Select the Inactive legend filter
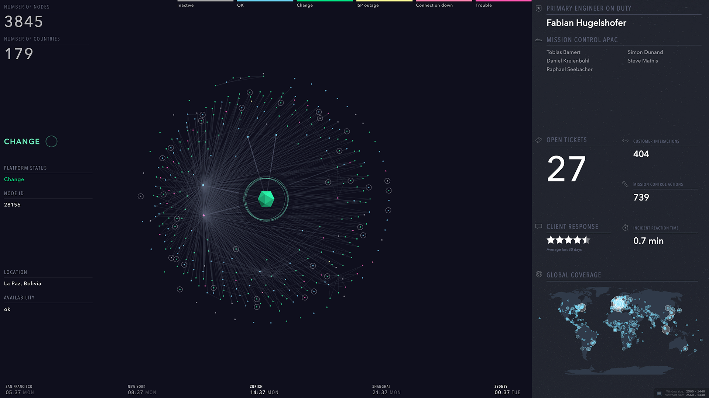The image size is (709, 398). click(x=185, y=5)
